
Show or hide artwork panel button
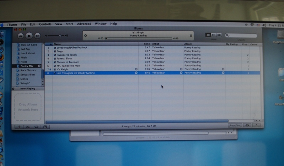tap(45, 127)
